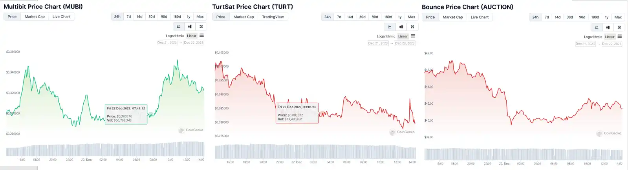This screenshot has height=170, width=628.
Task: Open the TradingView tab in TurtSat chart
Action: click(273, 17)
